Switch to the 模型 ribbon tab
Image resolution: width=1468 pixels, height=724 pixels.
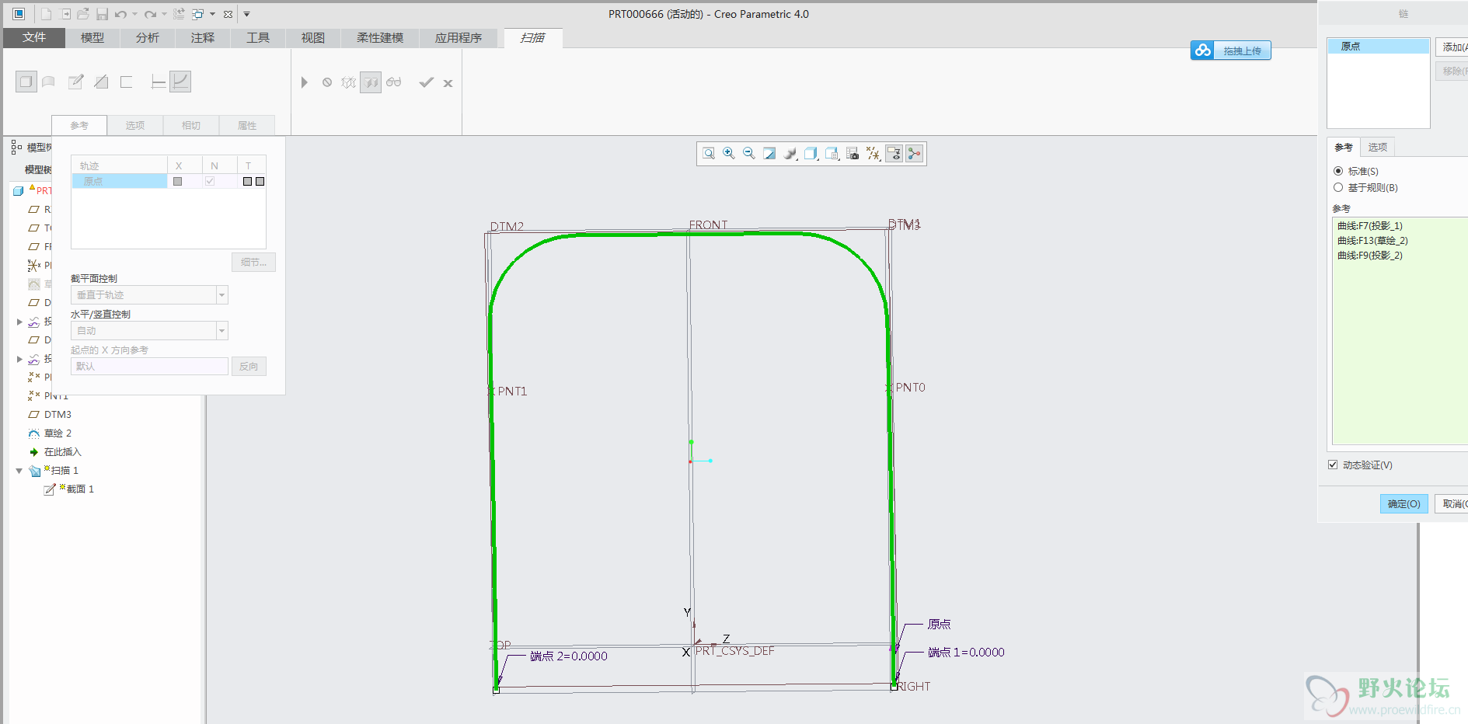coord(92,37)
